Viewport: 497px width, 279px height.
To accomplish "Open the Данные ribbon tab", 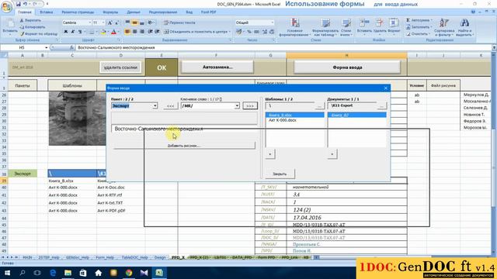I will tap(134, 12).
